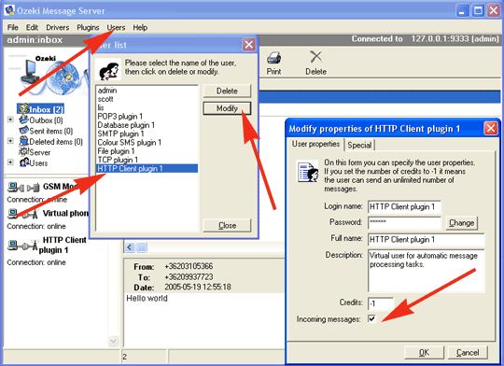Click the Description text area
The image size is (504, 366).
pyautogui.click(x=427, y=271)
